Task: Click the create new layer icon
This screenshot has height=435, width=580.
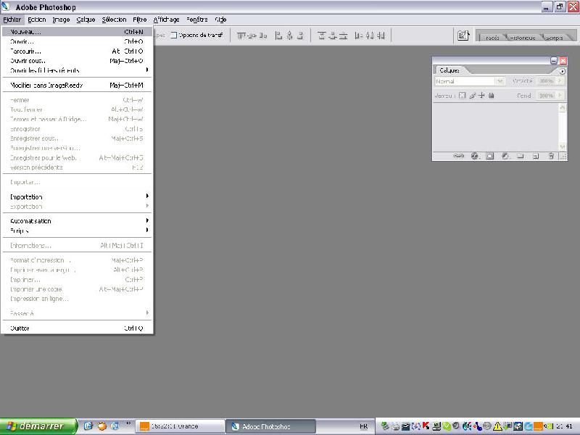Action: tap(536, 156)
